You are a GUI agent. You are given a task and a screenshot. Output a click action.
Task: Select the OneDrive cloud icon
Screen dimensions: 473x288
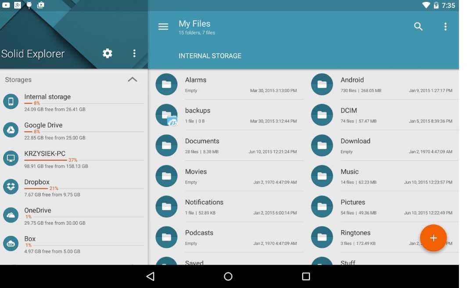click(x=11, y=215)
